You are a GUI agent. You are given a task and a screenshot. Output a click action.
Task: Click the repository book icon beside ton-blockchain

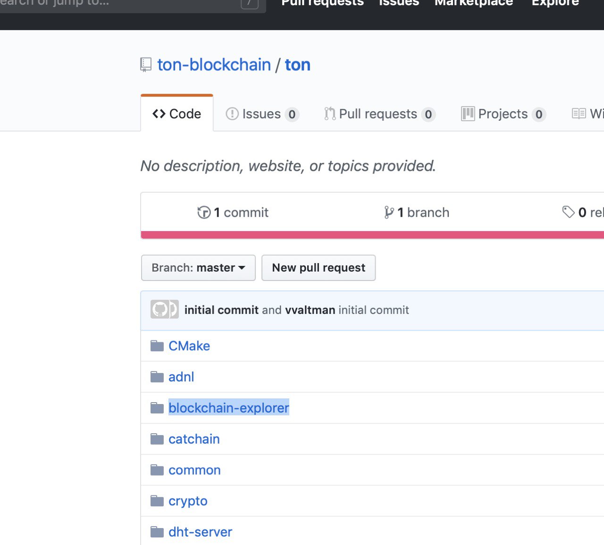pyautogui.click(x=146, y=65)
